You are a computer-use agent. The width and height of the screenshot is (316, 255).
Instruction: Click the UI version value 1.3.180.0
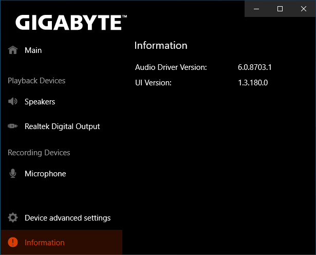253,83
